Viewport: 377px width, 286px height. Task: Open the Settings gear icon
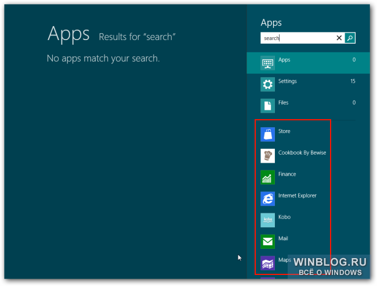click(267, 84)
